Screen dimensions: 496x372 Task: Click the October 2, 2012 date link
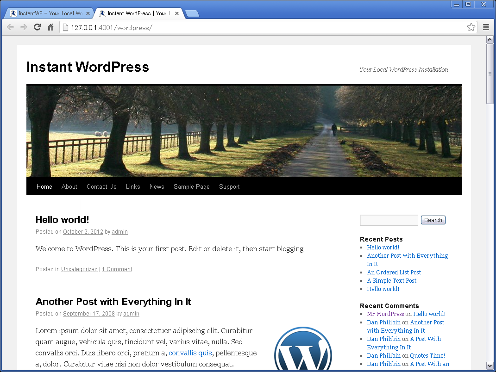pos(83,232)
